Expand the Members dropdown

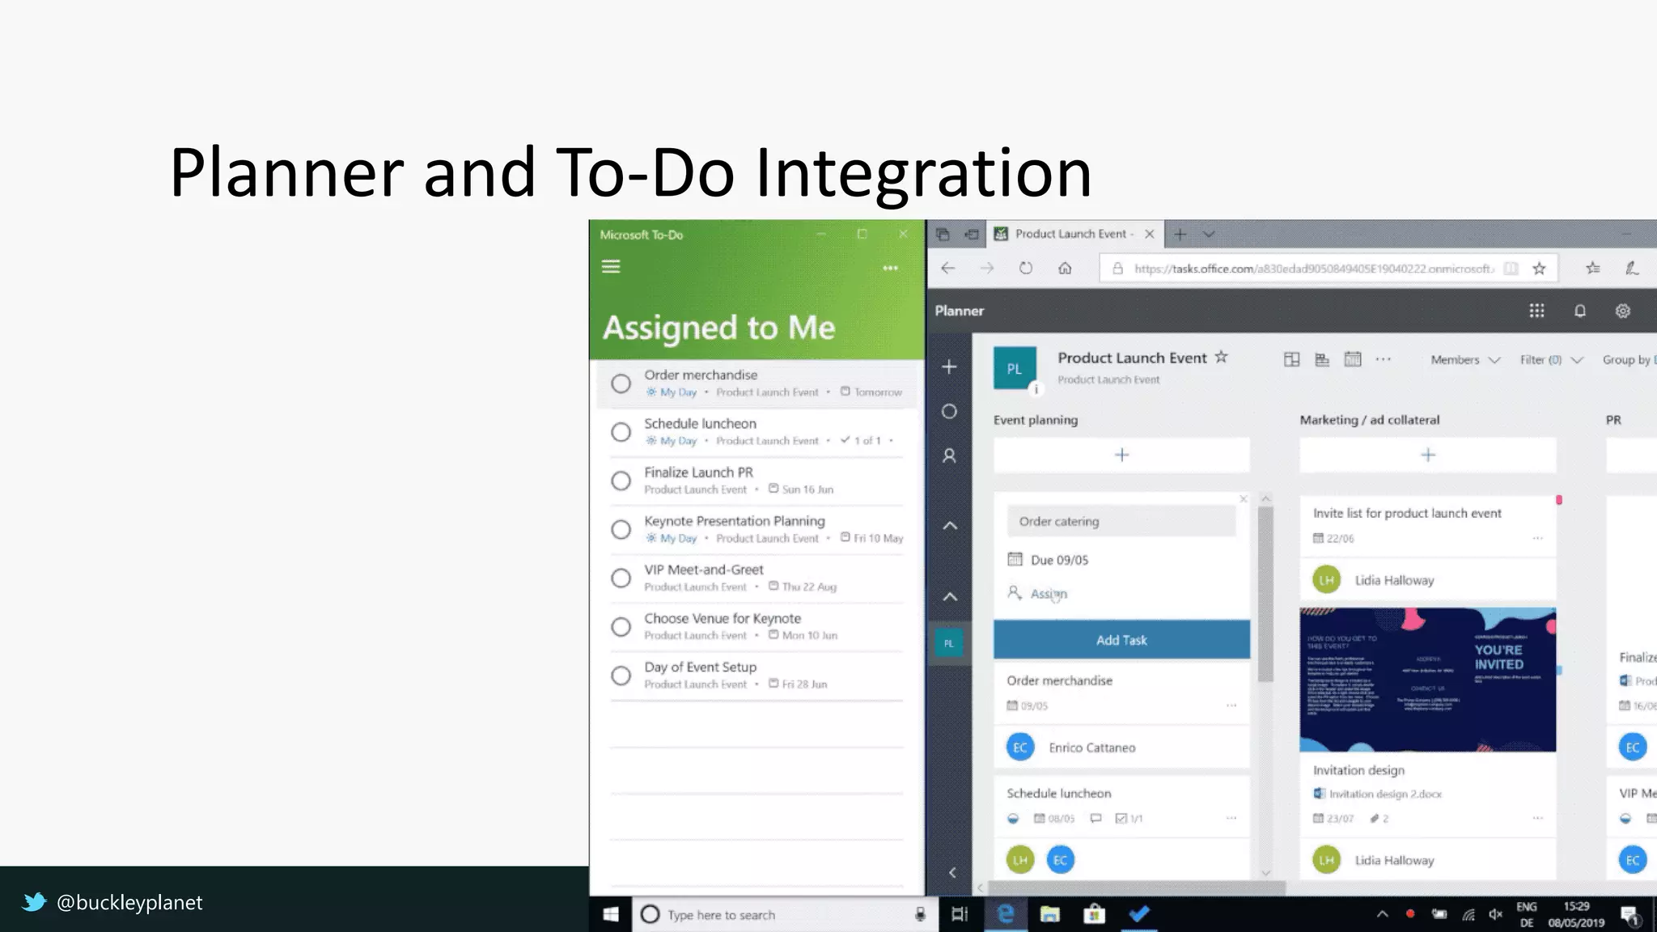coord(1465,360)
